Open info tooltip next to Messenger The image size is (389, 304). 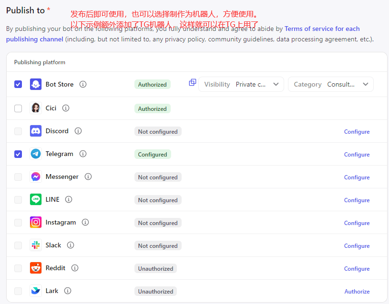point(88,177)
